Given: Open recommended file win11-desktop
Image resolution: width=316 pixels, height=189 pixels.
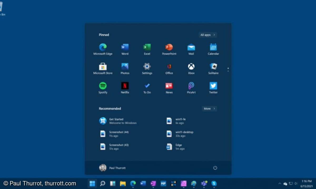Looking at the screenshot, I should click(x=180, y=134).
